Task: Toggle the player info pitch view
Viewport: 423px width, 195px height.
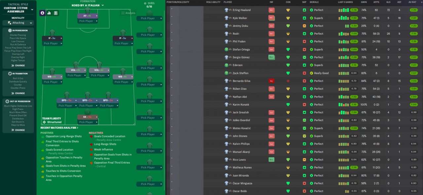Action: [42, 13]
